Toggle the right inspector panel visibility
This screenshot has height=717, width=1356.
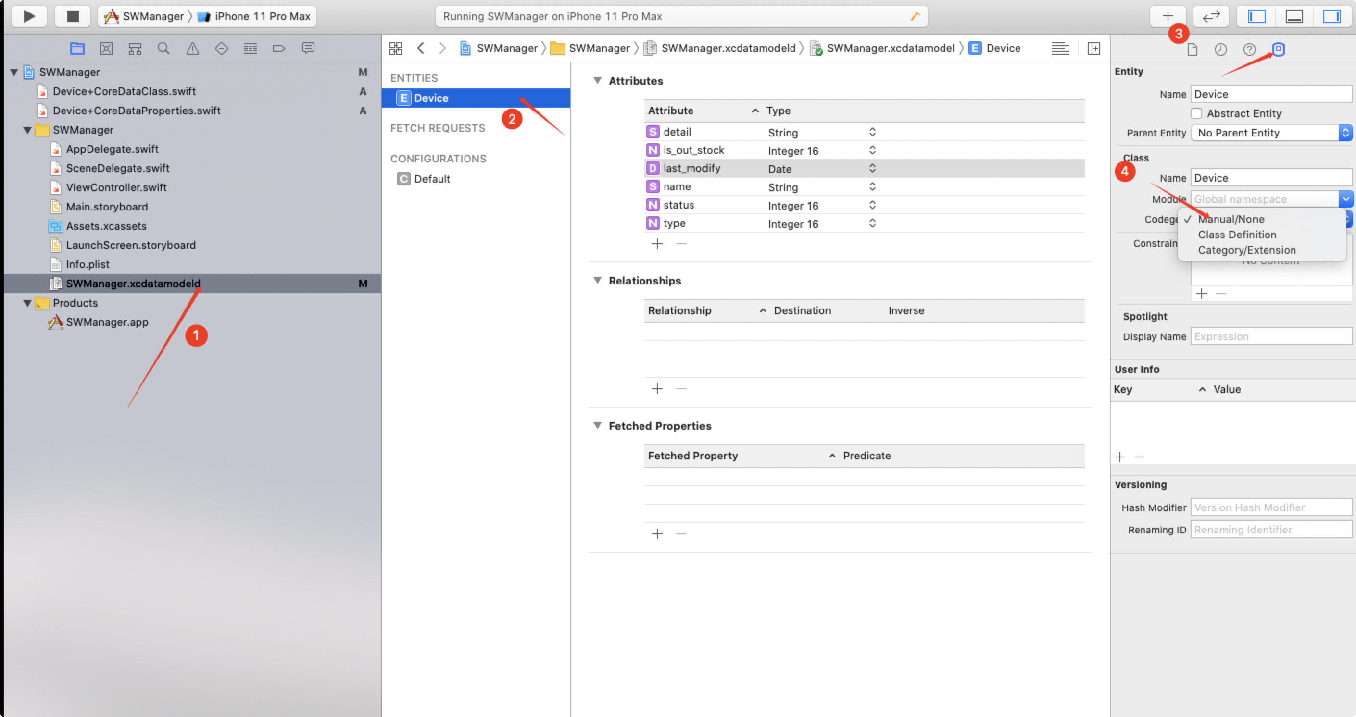point(1332,16)
